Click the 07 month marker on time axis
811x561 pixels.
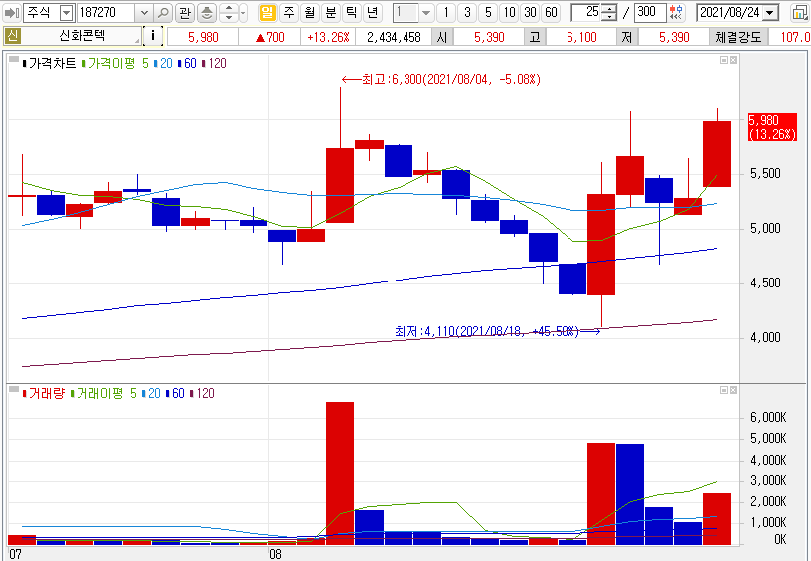pos(16,554)
